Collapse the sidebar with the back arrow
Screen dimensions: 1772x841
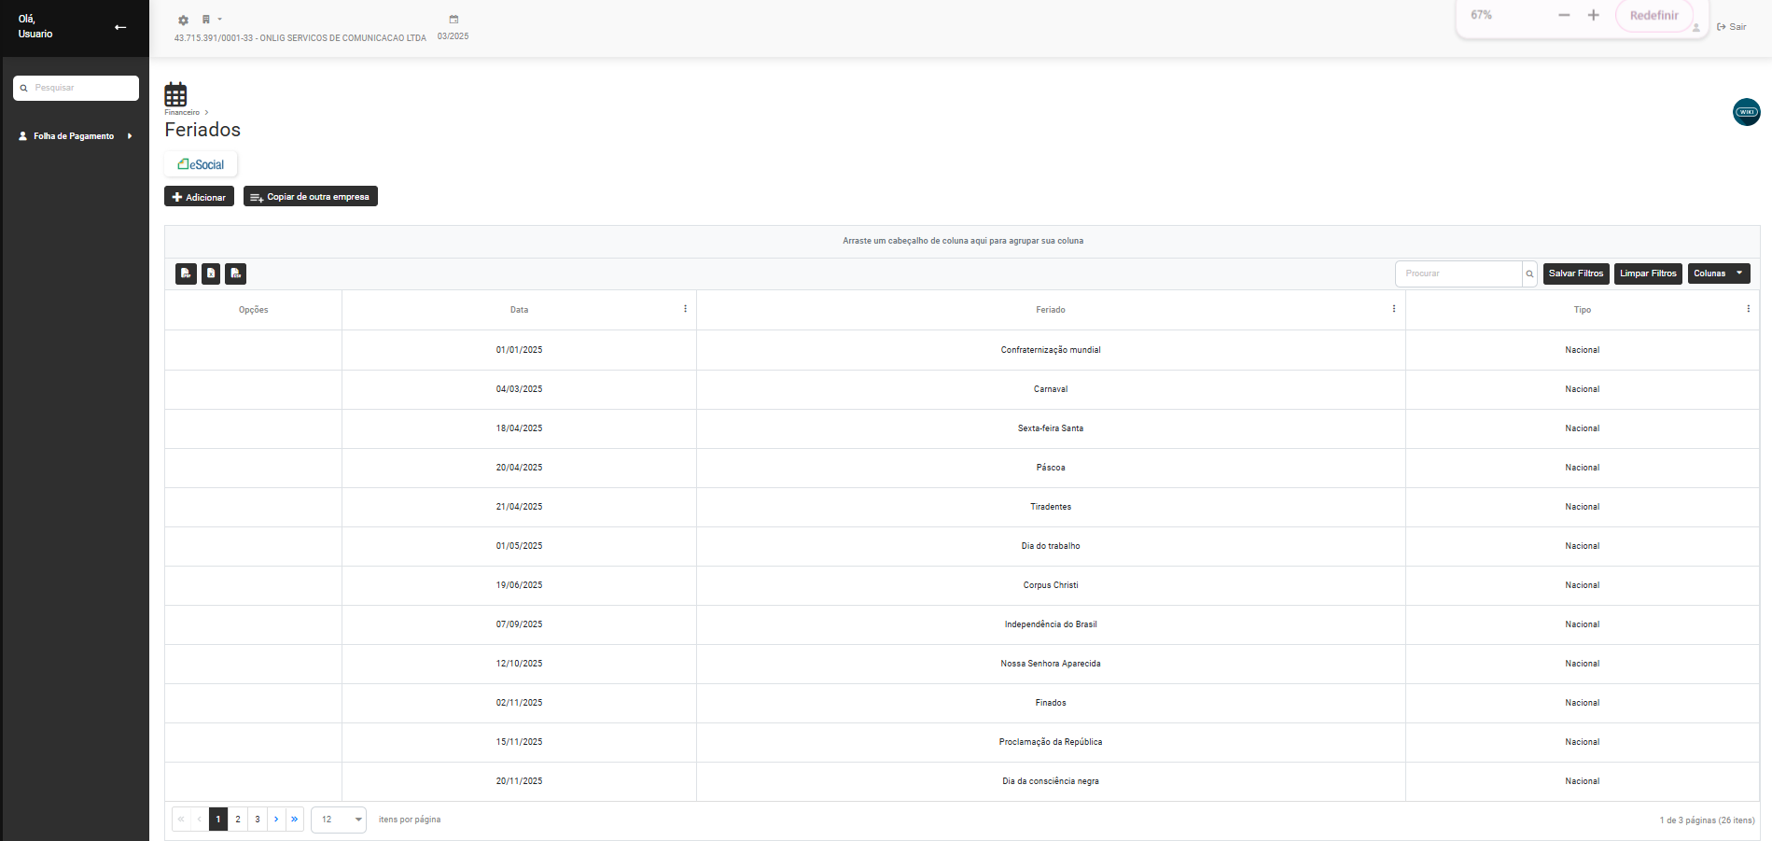point(120,27)
